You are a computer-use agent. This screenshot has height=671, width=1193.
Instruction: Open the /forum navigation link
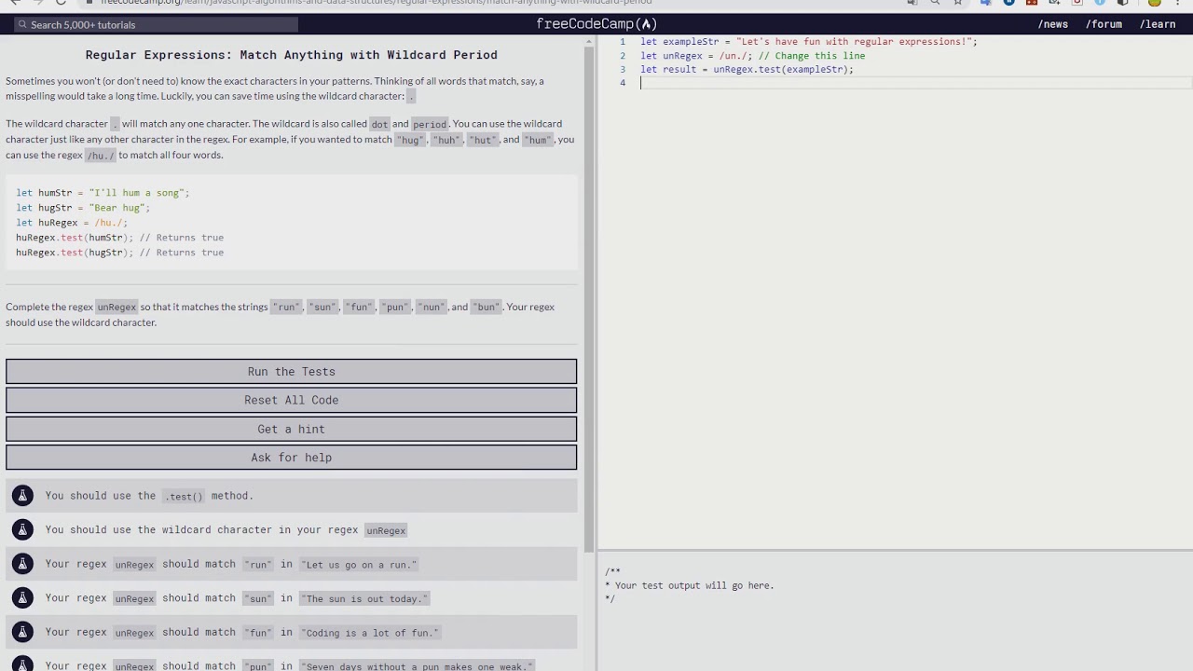1104,24
